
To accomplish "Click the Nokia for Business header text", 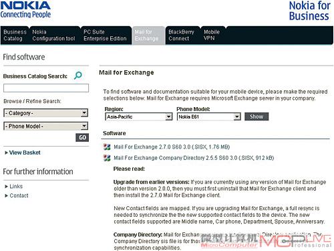I will click(x=309, y=11).
